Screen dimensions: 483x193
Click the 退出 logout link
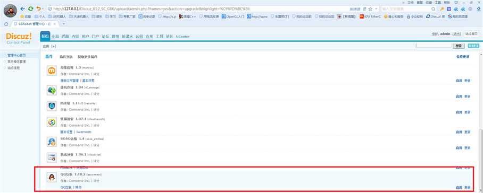pyautogui.click(x=456, y=34)
